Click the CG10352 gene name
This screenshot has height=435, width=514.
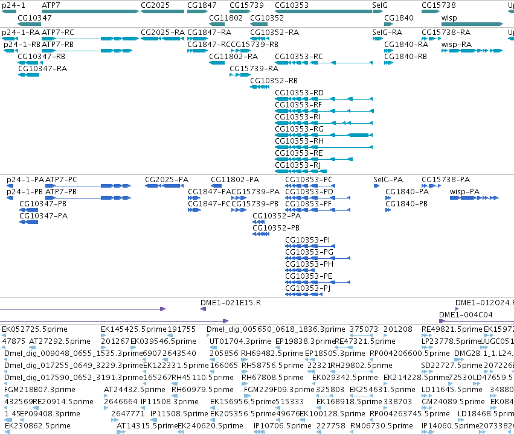(x=267, y=18)
